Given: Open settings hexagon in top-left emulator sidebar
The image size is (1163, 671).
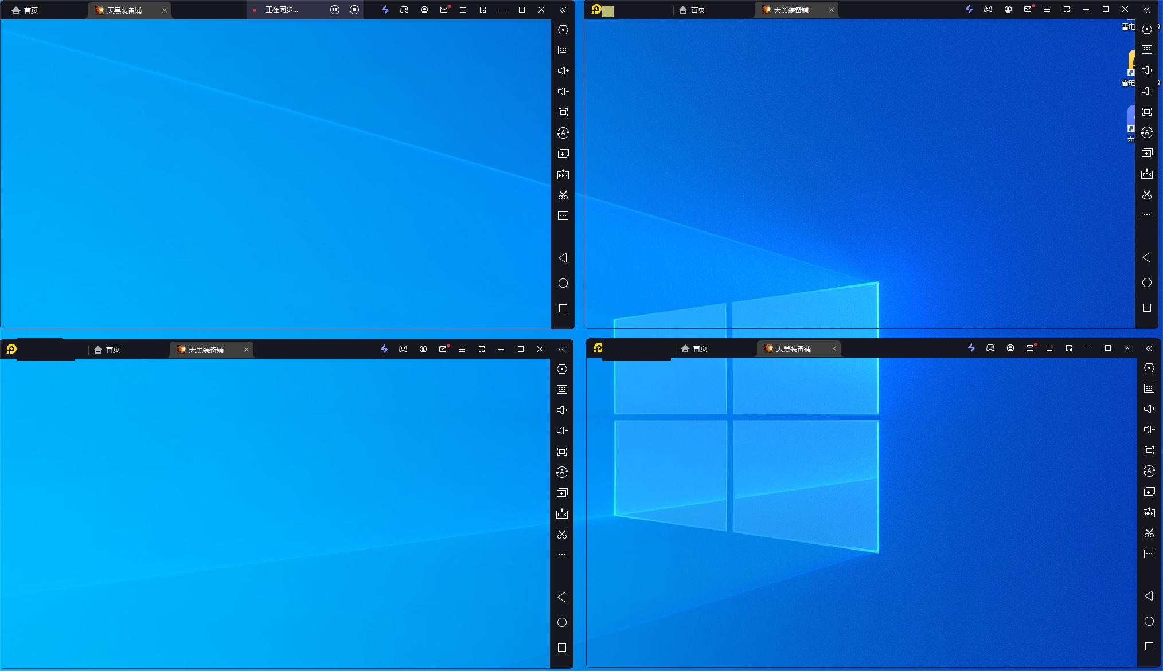Looking at the screenshot, I should tap(563, 30).
